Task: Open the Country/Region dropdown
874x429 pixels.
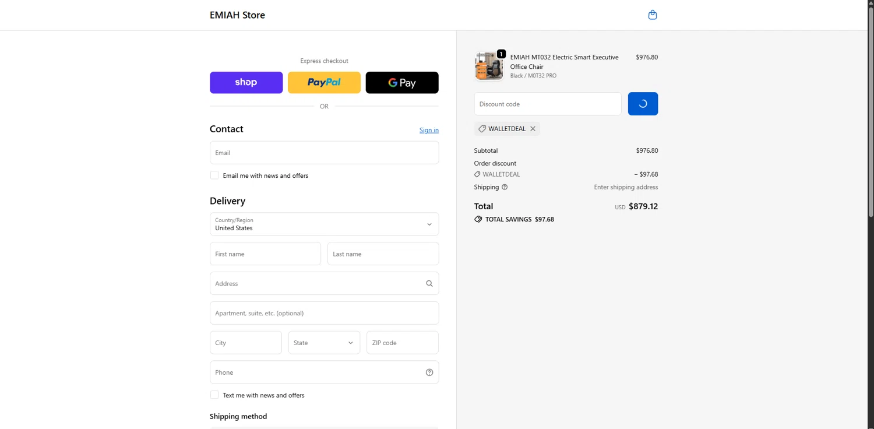Action: pos(324,224)
